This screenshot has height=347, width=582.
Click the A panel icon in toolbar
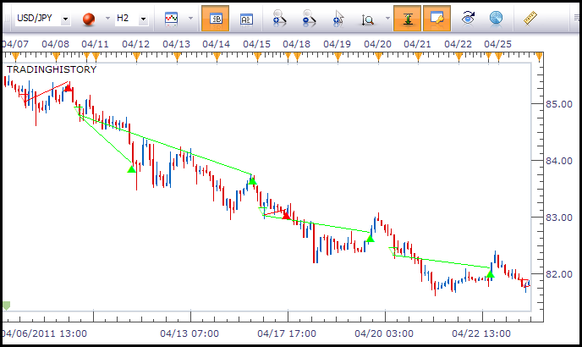point(246,18)
